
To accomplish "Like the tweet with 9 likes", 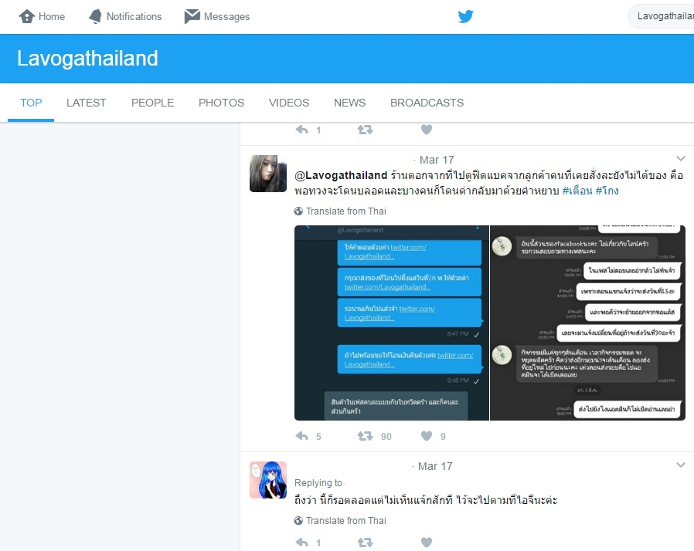I will (427, 436).
